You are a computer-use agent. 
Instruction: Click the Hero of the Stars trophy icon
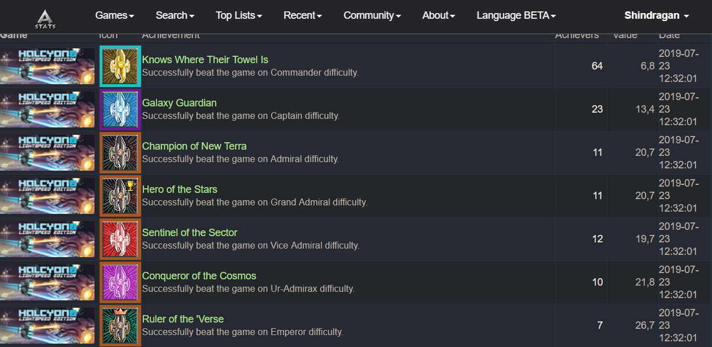[x=120, y=196]
